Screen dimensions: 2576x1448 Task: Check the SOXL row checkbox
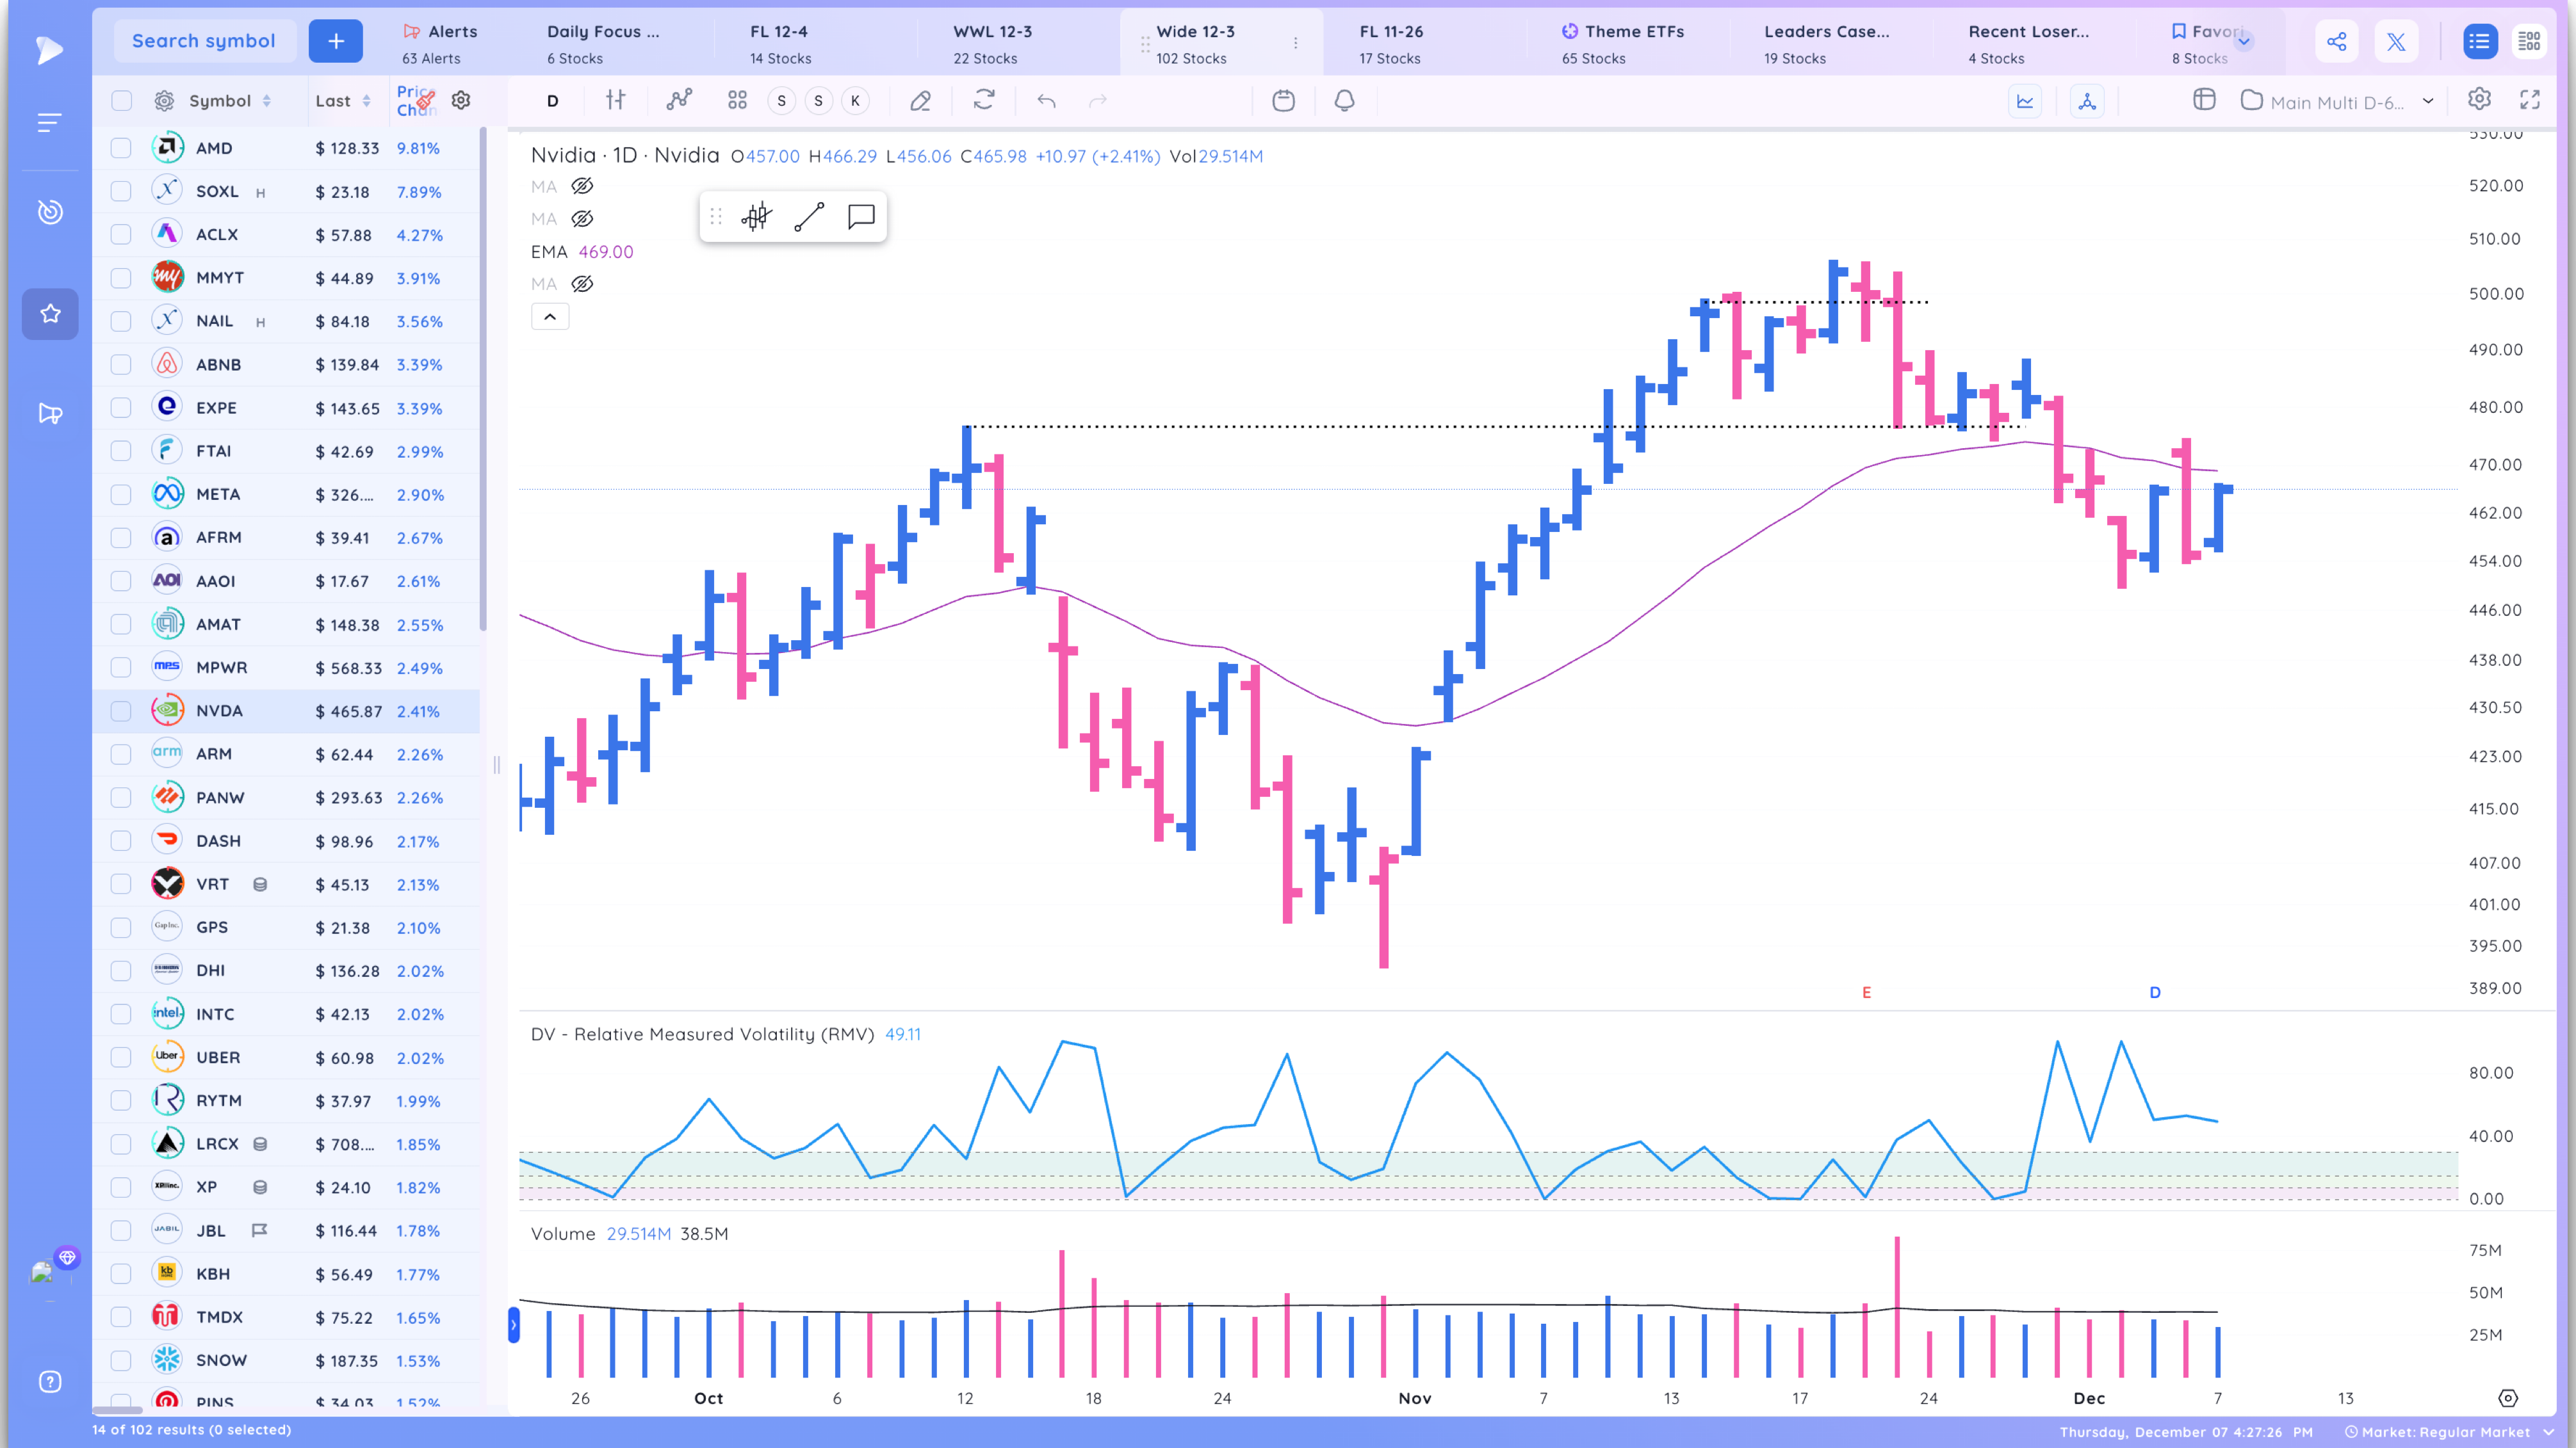[x=121, y=191]
